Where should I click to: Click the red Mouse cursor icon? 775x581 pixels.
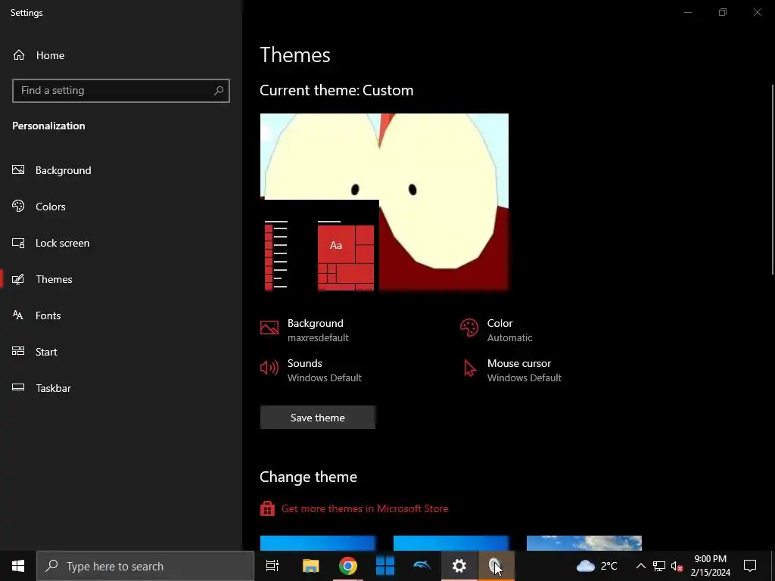[x=469, y=368]
